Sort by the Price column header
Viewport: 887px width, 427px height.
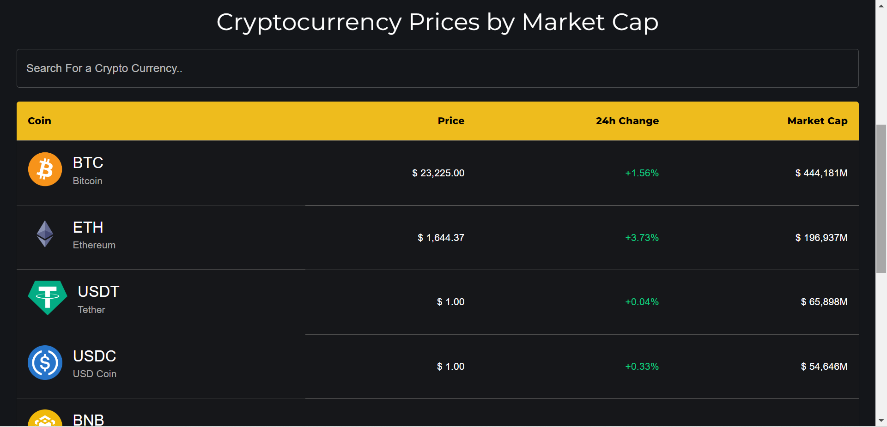451,120
